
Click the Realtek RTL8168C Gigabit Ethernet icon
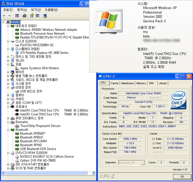17,37
